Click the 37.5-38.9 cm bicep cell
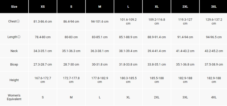This screenshot has width=227, height=106. click(x=213, y=64)
